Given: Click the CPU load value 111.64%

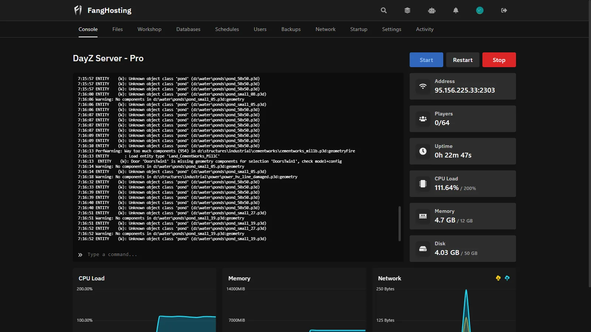Looking at the screenshot, I should click(447, 188).
